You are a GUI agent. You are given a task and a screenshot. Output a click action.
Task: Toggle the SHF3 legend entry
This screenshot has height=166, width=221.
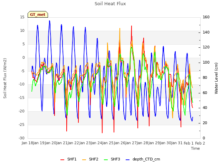click(112, 159)
